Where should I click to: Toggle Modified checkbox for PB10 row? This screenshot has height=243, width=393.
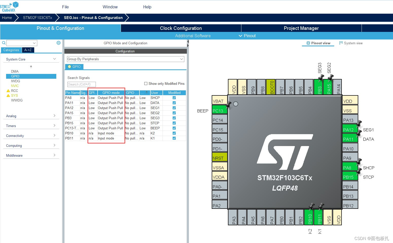click(x=174, y=133)
